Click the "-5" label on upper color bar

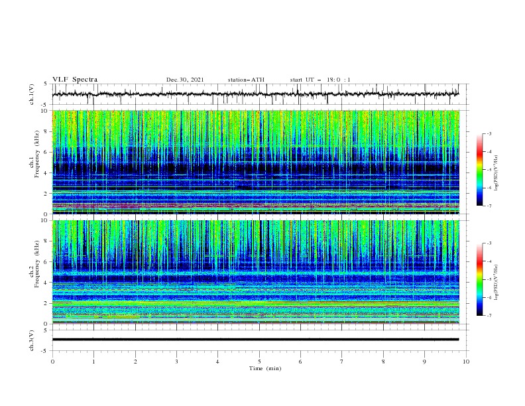[489, 170]
